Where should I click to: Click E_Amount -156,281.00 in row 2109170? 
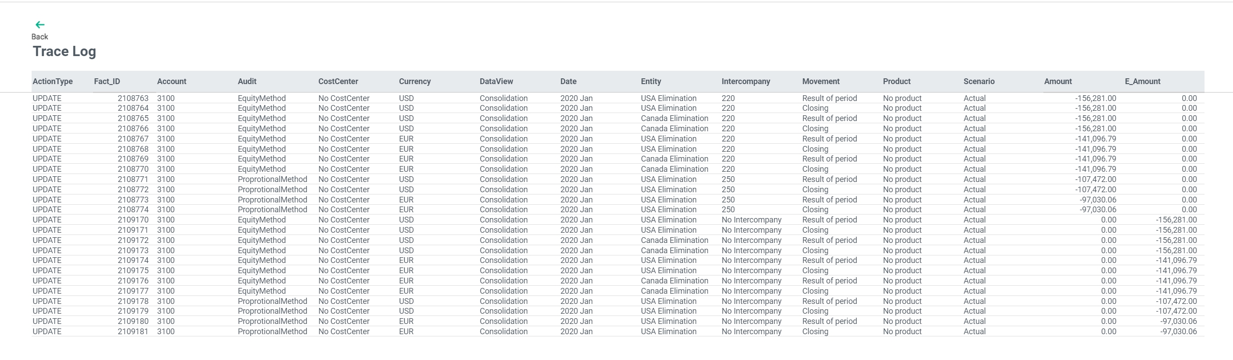(x=1176, y=220)
